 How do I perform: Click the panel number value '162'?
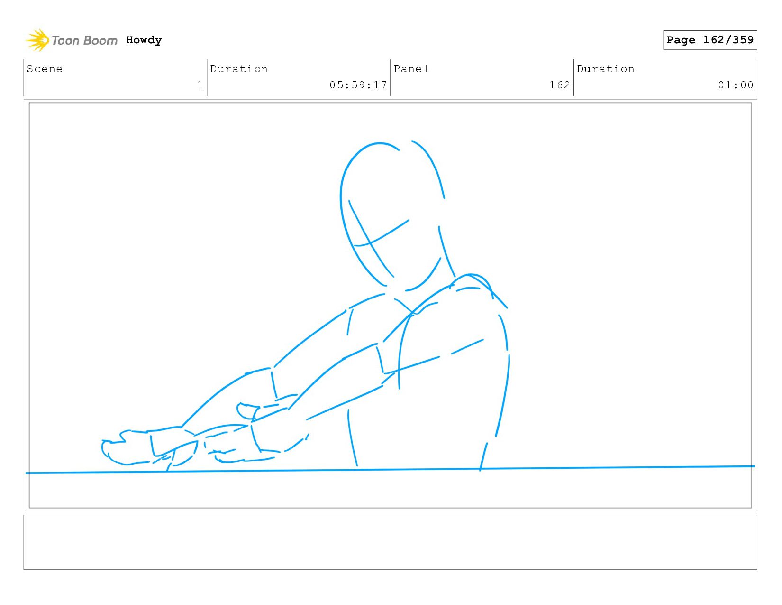[559, 85]
